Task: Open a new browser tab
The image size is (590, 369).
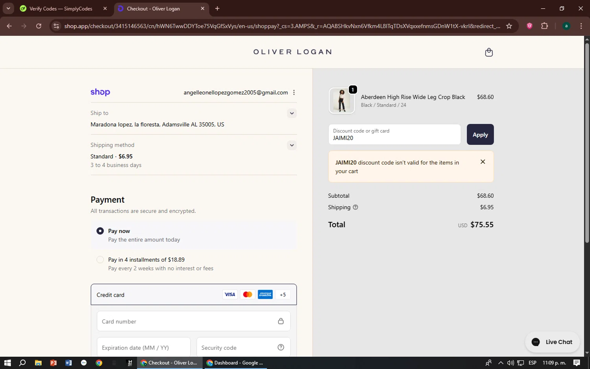Action: (x=217, y=8)
